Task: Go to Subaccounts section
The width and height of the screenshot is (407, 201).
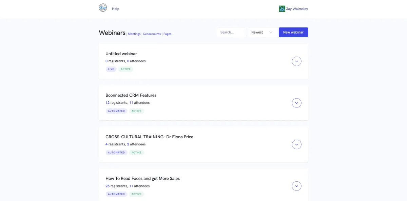Action: pyautogui.click(x=152, y=34)
